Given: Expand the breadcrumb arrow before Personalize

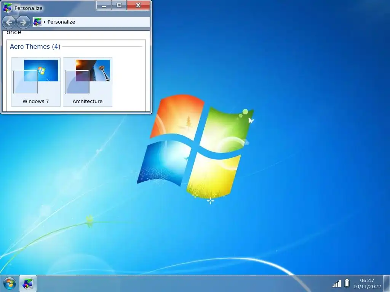Looking at the screenshot, I should click(44, 22).
